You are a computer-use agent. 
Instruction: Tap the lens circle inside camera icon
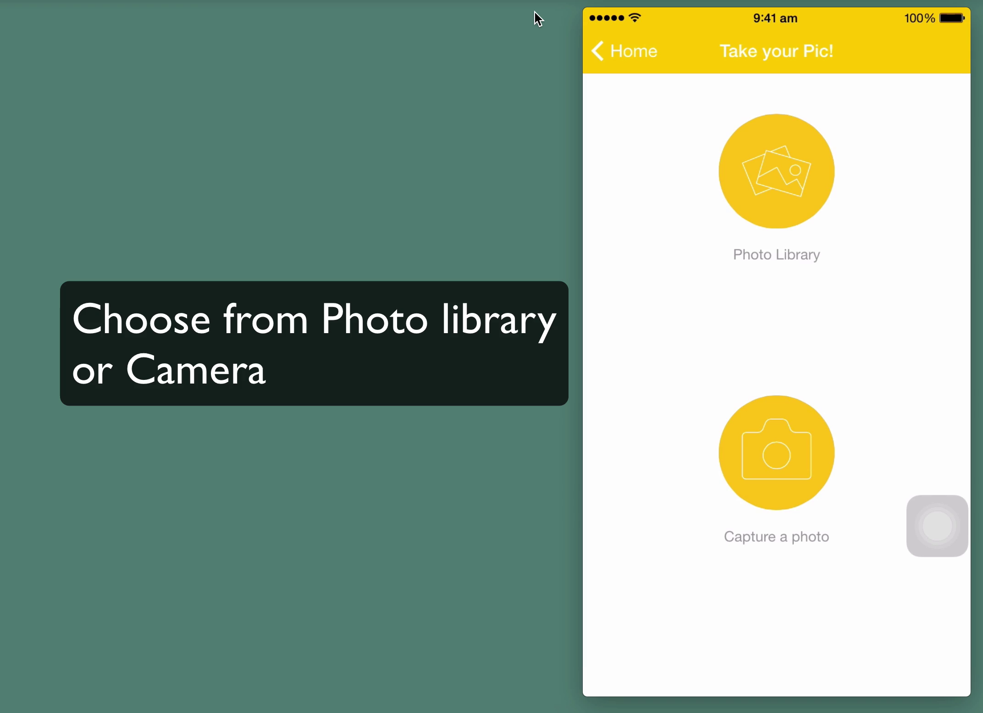click(x=776, y=455)
